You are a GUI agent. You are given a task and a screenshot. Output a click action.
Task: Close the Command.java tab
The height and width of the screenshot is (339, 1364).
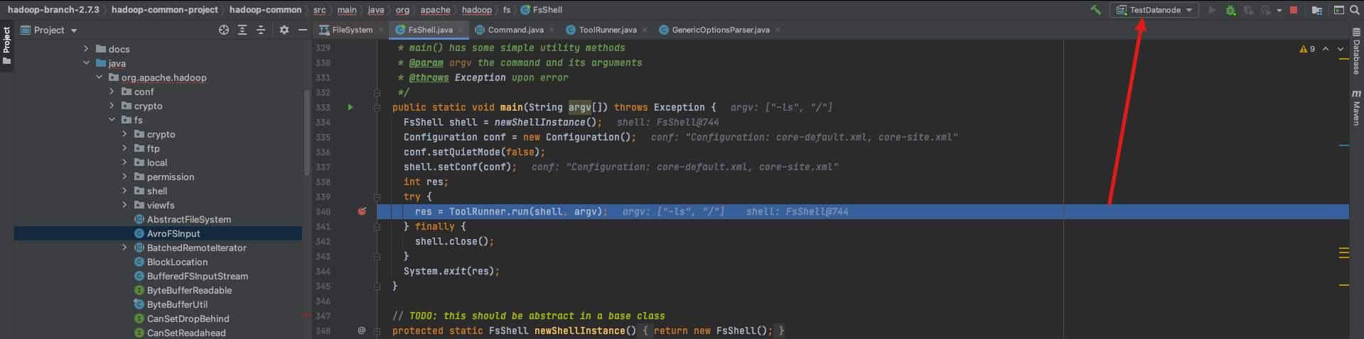click(552, 30)
